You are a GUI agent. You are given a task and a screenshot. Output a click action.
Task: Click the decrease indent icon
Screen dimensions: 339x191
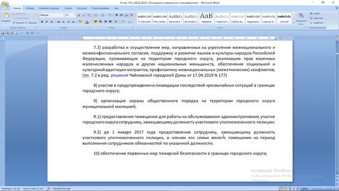click(117, 15)
